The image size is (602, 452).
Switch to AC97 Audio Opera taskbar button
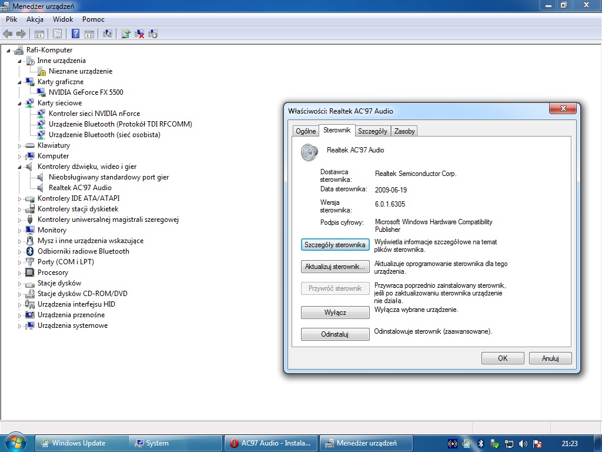point(272,443)
